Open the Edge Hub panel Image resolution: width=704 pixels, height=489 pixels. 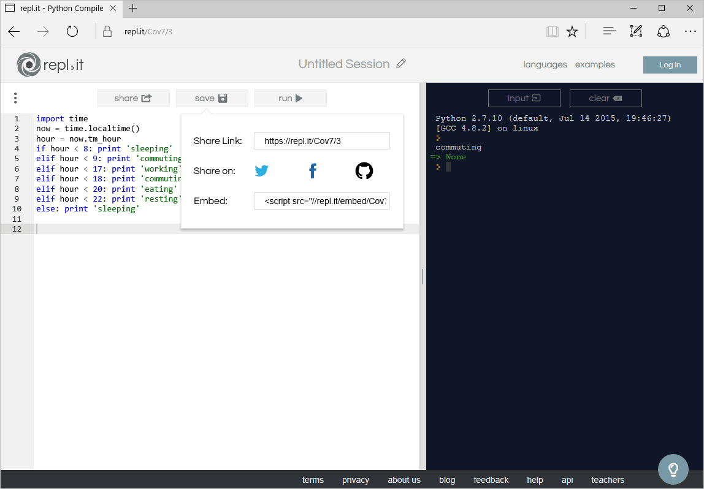[x=609, y=31]
